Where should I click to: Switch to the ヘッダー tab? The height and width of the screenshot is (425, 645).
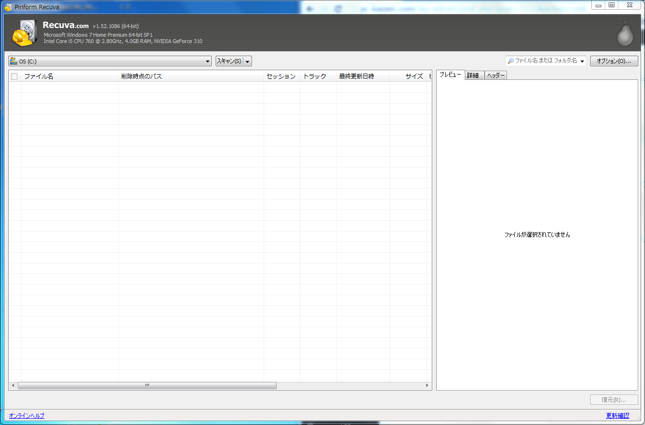[496, 76]
